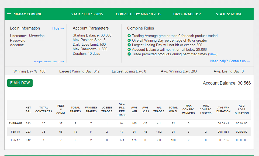Click Avg. Losing Day: 0 stat
The height and width of the screenshot is (156, 259).
coord(229,71)
